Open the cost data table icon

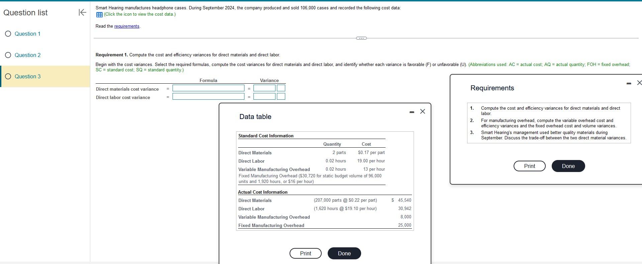[99, 15]
